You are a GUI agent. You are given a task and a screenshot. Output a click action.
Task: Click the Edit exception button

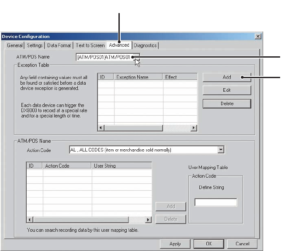pos(227,90)
